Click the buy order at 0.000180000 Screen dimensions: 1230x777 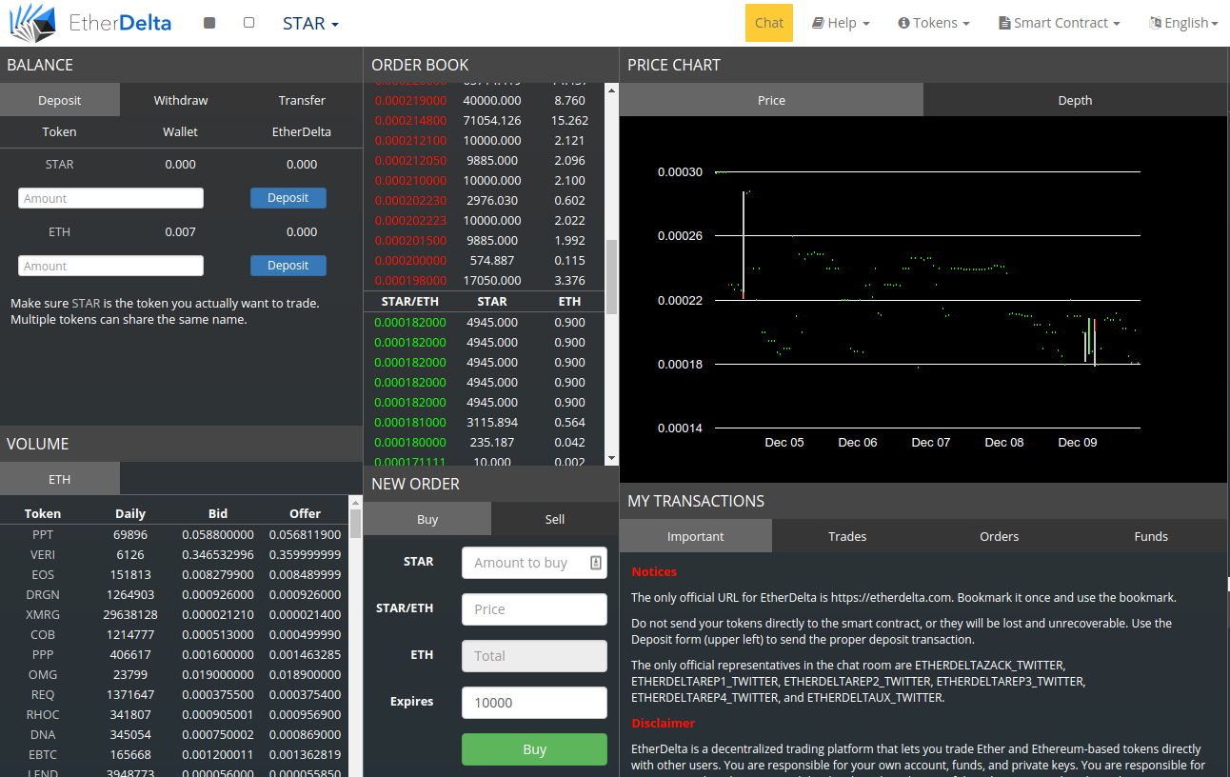tap(484, 443)
